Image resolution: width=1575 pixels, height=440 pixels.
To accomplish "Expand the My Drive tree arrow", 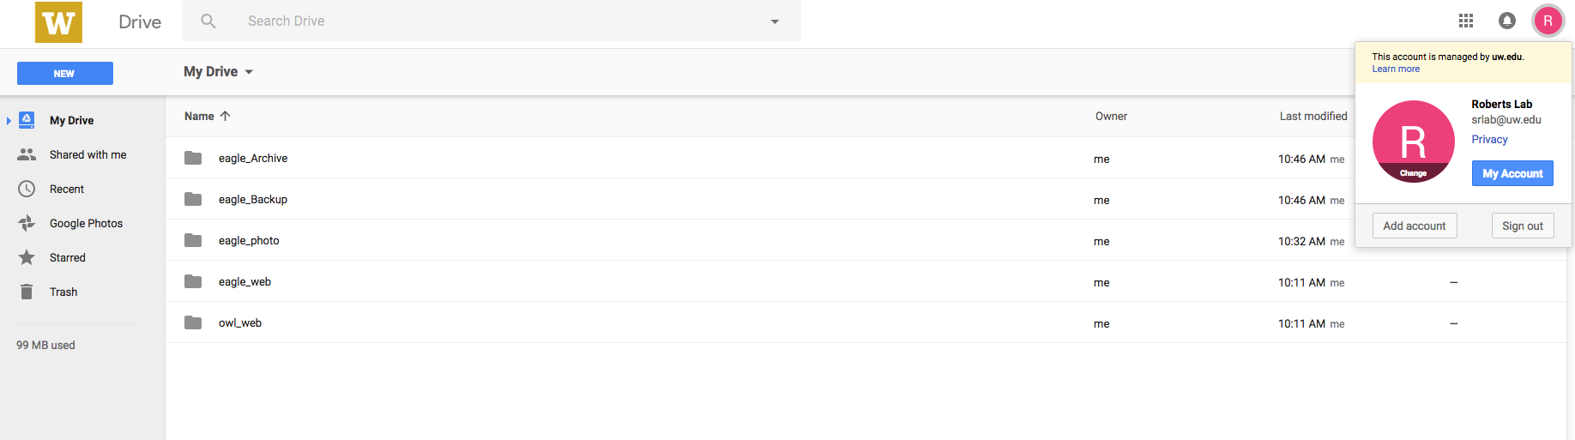I will point(9,121).
